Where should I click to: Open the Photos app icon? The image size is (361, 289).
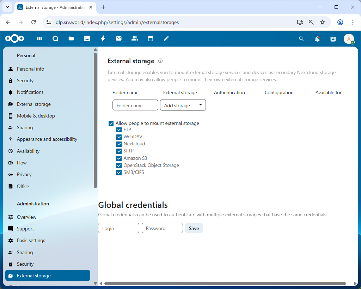pyautogui.click(x=87, y=39)
